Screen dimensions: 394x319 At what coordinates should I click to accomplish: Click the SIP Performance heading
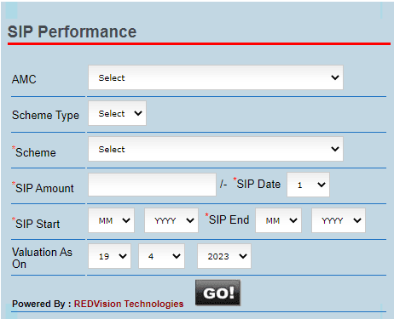tap(72, 31)
